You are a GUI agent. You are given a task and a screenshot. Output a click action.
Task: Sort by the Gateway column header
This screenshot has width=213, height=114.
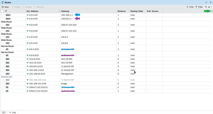tap(88, 11)
